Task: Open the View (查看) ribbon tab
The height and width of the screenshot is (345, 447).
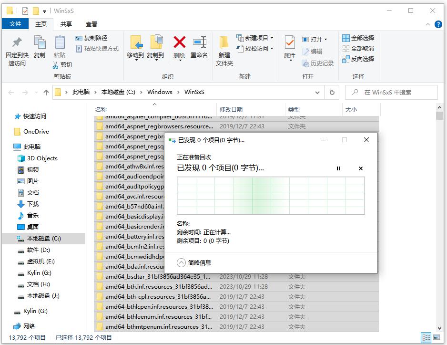Action: pyautogui.click(x=91, y=24)
